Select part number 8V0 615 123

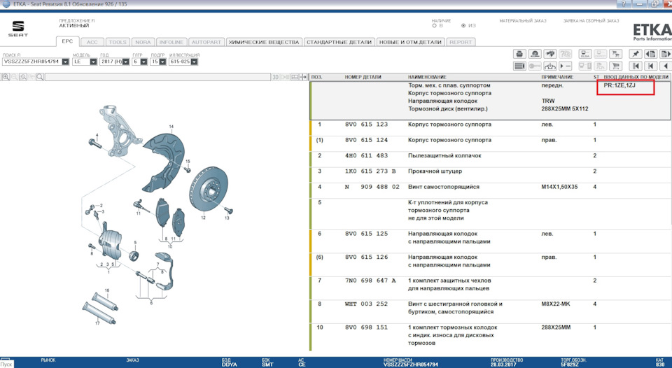click(x=366, y=125)
